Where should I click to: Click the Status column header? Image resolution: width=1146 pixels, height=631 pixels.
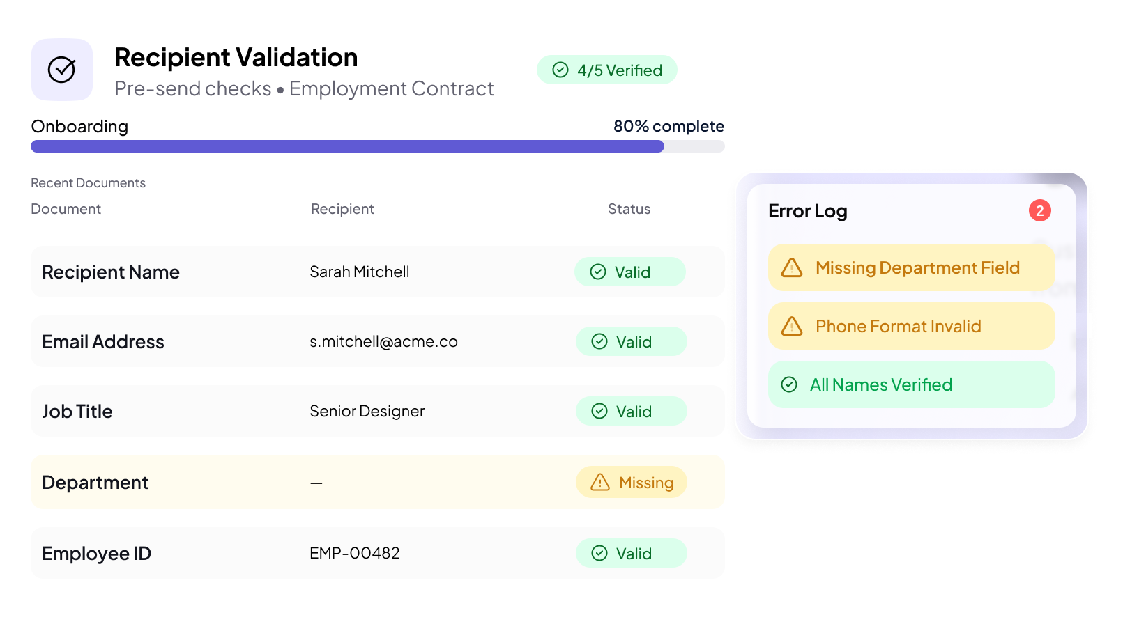pyautogui.click(x=629, y=209)
